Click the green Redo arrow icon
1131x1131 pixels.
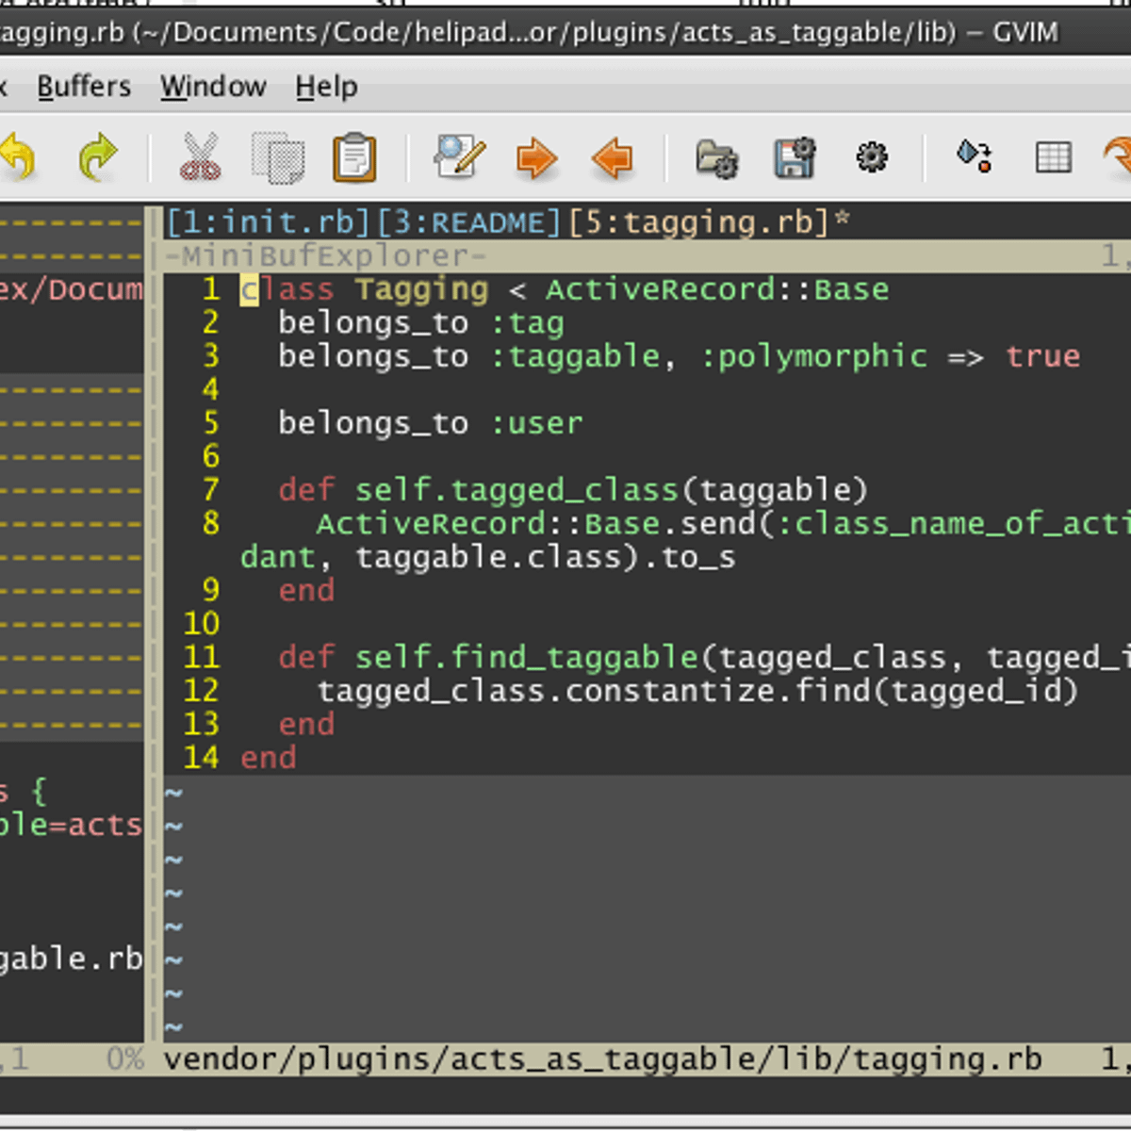98,157
